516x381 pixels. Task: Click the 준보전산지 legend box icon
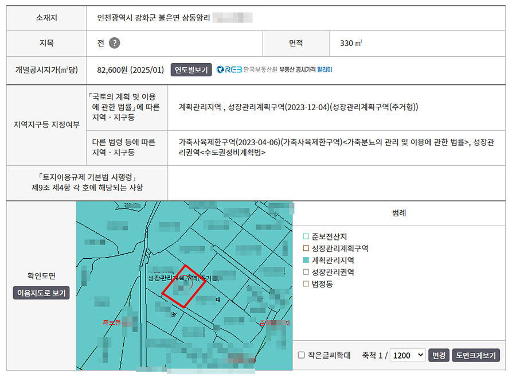[306, 236]
